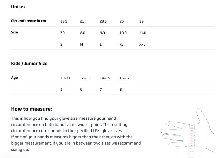Select size 10.0 in Unisex table
Screen dimensions: 216x158
point(123,33)
